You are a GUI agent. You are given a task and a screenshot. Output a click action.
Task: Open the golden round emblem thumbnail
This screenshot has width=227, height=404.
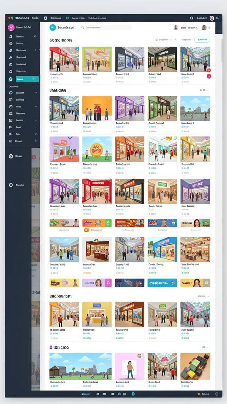(x=97, y=149)
